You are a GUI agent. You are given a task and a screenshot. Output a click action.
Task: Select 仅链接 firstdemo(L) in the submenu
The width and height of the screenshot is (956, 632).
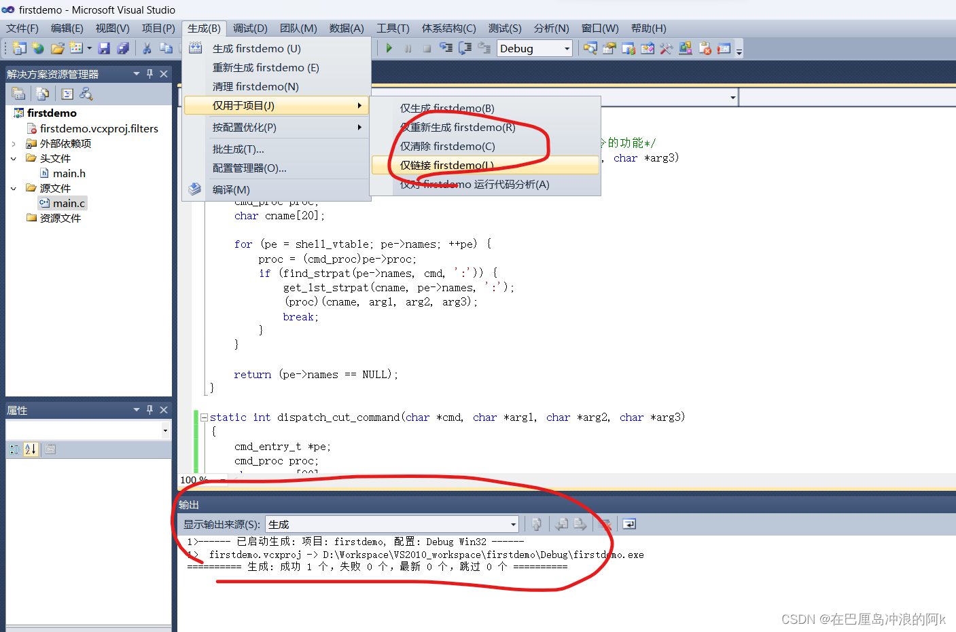click(x=486, y=165)
